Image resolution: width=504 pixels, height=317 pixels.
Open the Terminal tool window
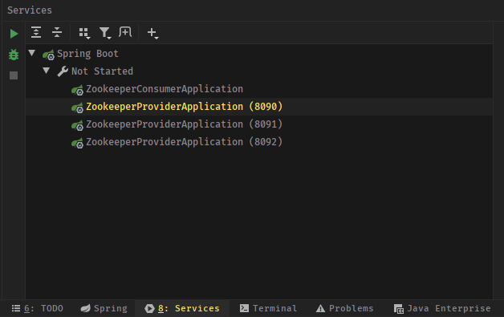(x=268, y=308)
